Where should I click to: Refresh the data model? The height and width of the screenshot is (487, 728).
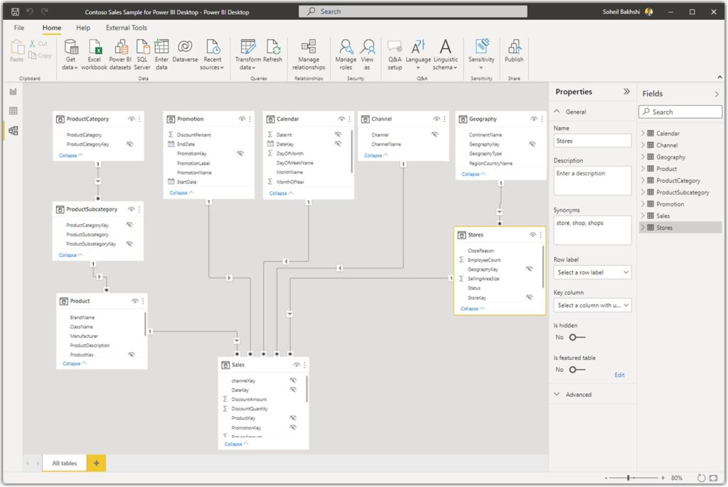(272, 50)
